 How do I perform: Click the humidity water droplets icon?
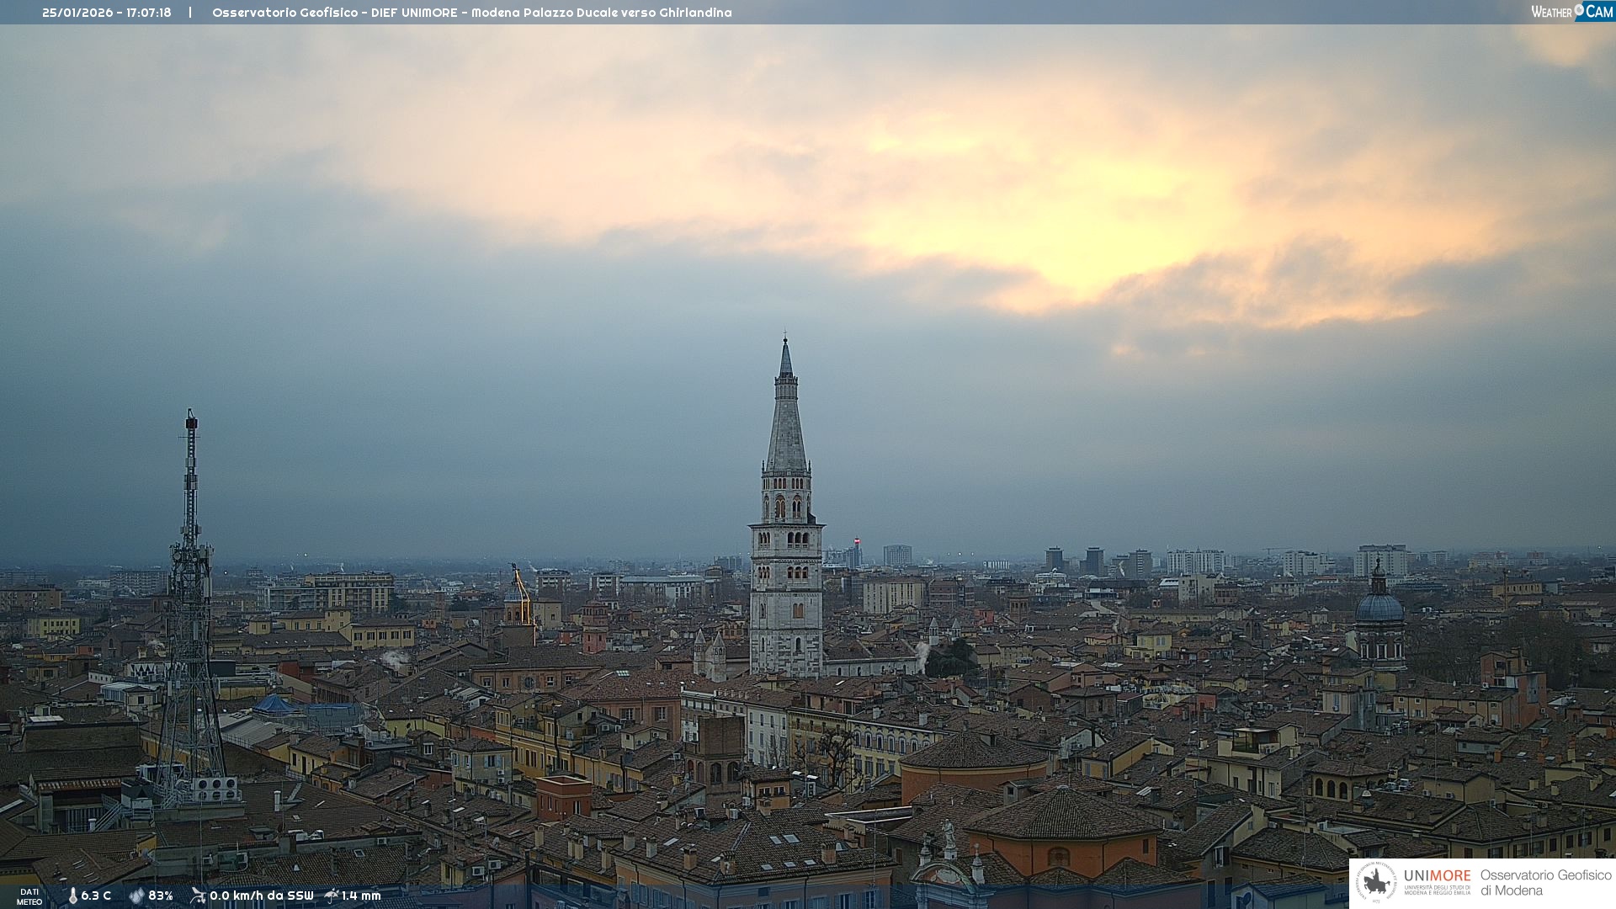136,896
